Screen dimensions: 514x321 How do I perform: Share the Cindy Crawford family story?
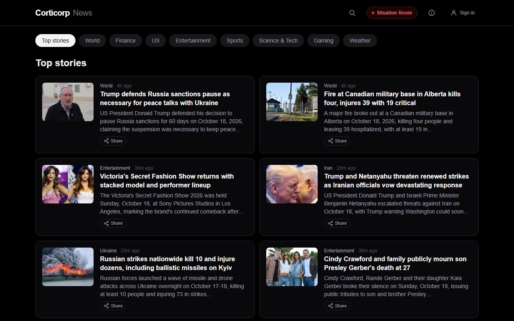(x=337, y=306)
